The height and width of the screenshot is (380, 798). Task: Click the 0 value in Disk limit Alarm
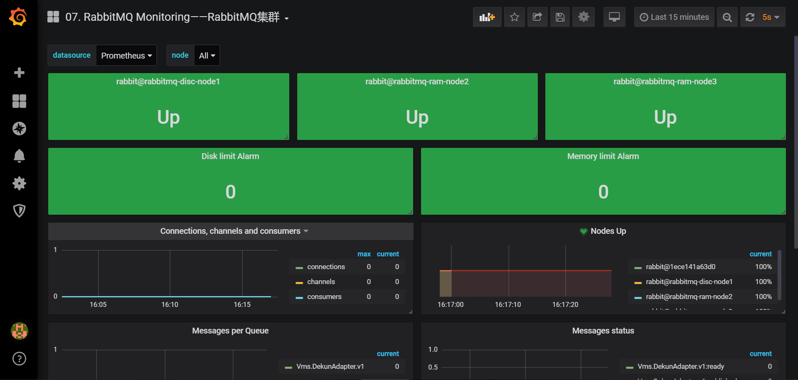(230, 192)
